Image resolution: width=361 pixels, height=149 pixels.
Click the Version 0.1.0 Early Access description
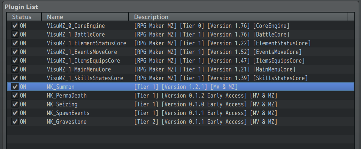(x=206, y=104)
